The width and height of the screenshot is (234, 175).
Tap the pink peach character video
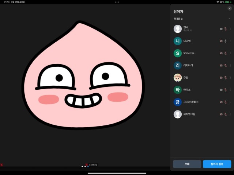[83, 75]
